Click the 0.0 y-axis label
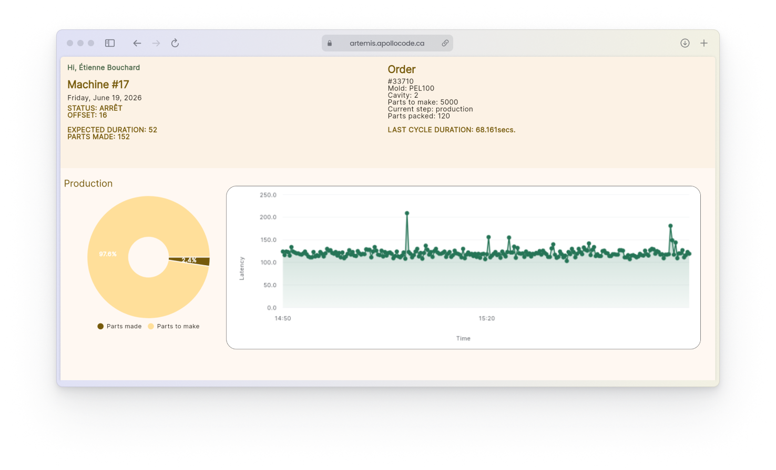This screenshot has width=776, height=470. (271, 308)
